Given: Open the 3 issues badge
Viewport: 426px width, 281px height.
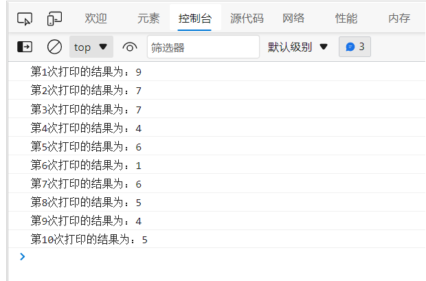Looking at the screenshot, I should [355, 47].
